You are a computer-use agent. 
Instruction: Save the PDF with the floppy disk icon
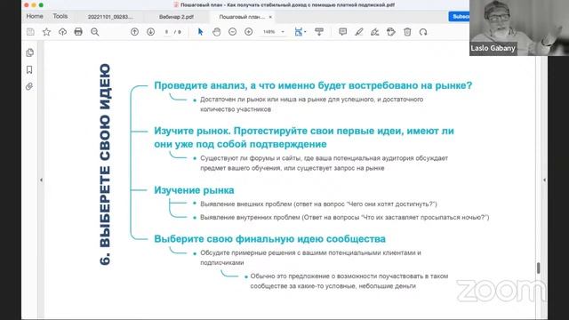(x=30, y=32)
